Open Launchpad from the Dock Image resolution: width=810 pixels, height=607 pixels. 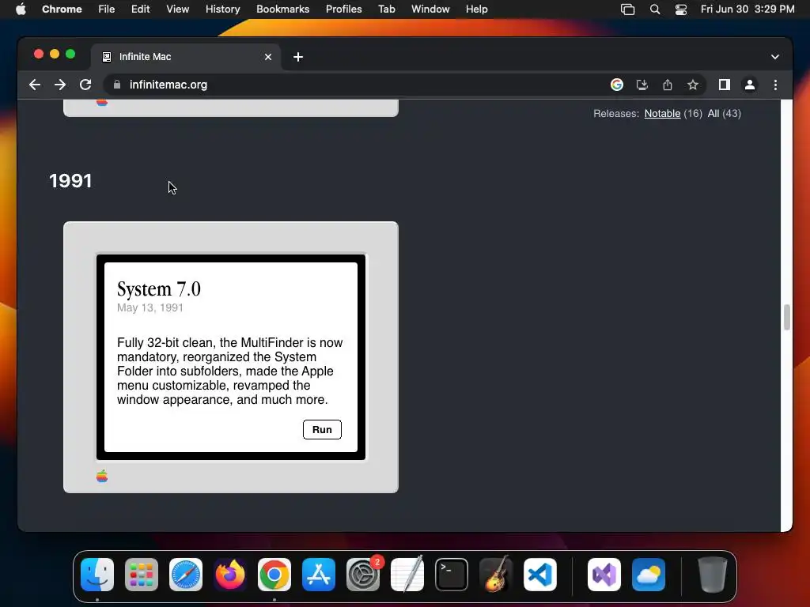click(x=142, y=575)
